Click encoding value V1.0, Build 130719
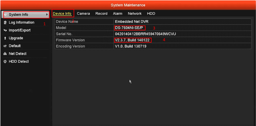256x126 pixels. click(131, 46)
